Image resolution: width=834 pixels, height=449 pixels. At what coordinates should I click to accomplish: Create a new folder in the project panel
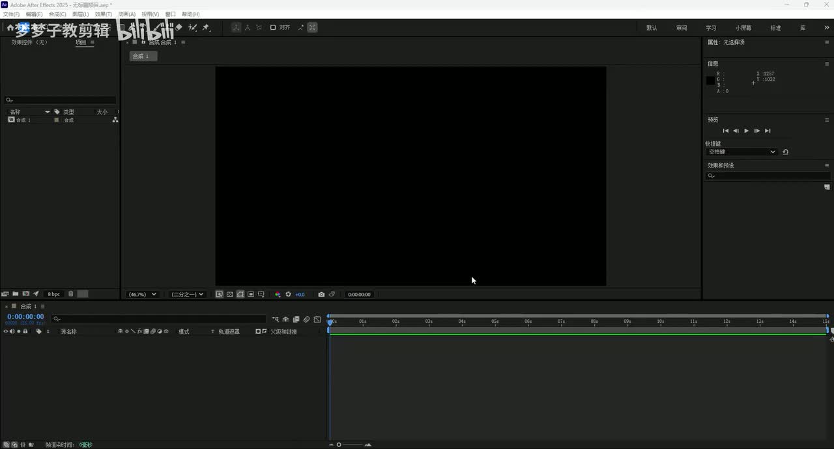16,294
